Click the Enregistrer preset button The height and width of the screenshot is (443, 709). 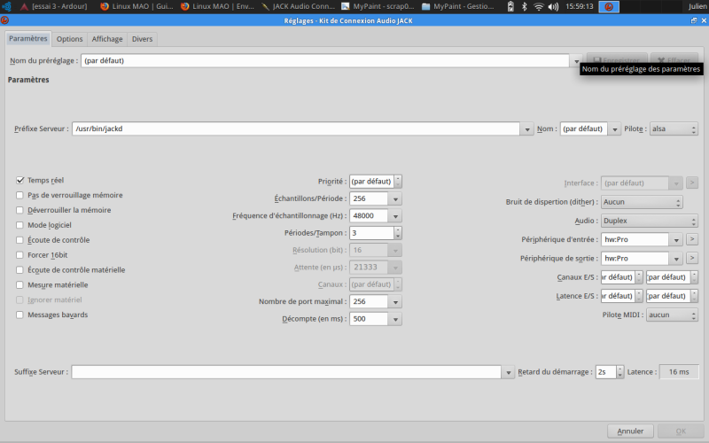pyautogui.click(x=617, y=60)
